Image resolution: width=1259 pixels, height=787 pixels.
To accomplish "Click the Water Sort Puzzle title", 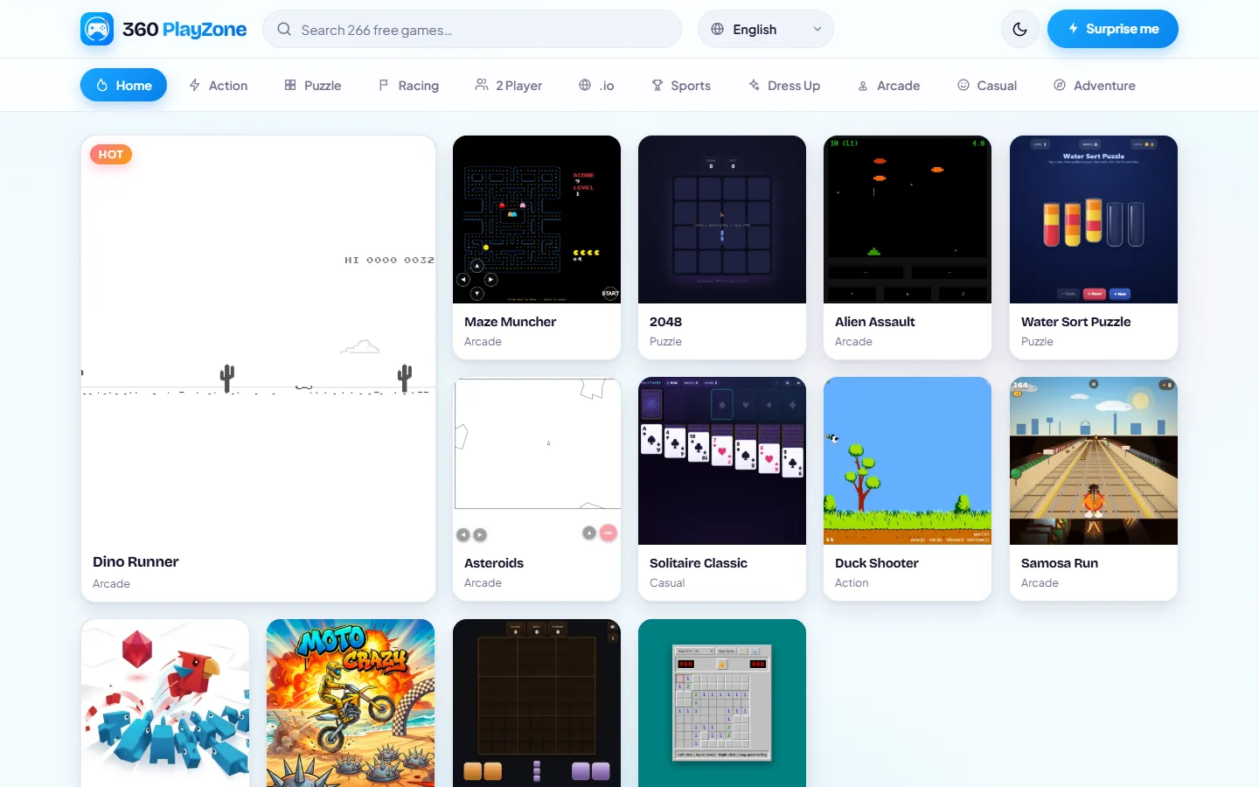I will pyautogui.click(x=1075, y=322).
